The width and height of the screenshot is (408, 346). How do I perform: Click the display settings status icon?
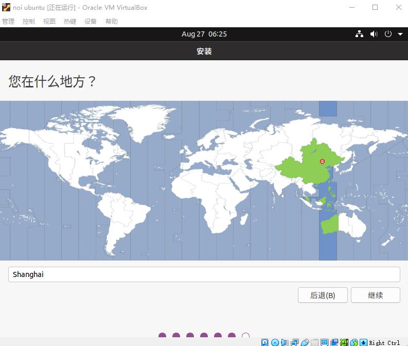coord(325,342)
